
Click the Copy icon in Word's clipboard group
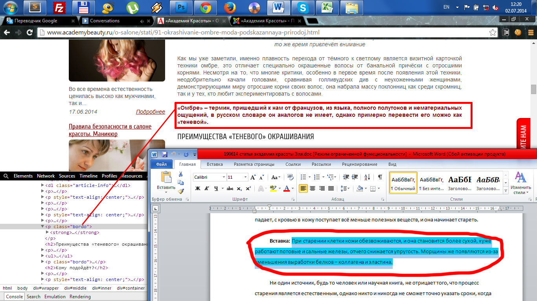(x=181, y=183)
